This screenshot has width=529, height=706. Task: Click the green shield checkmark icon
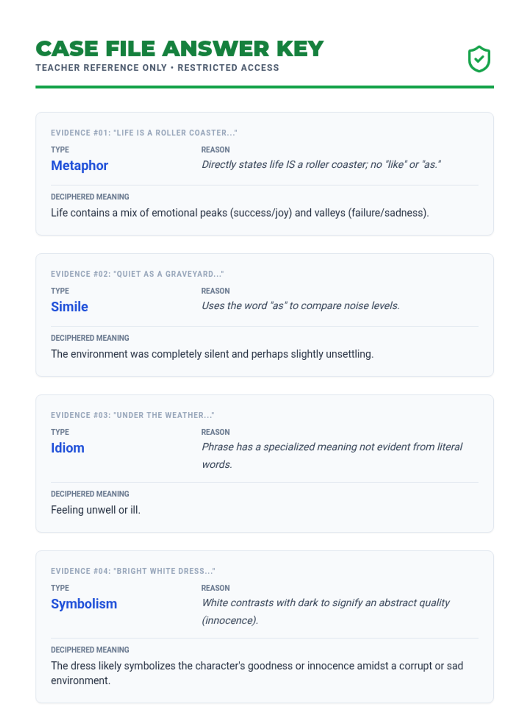coord(479,59)
